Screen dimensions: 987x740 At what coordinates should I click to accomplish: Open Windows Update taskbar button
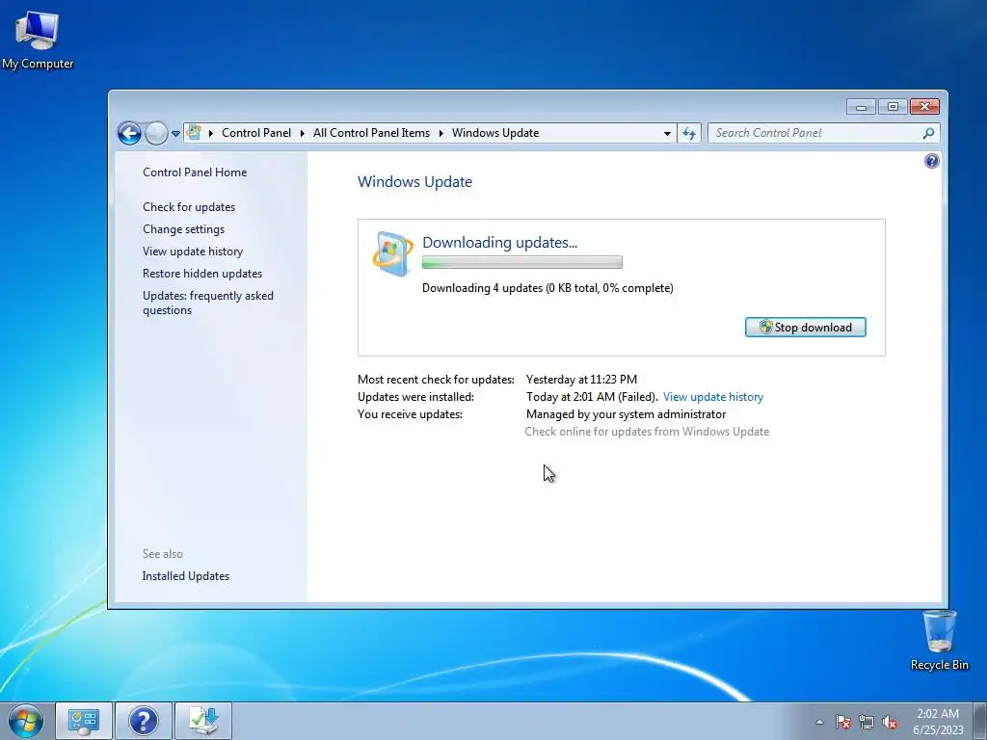[x=202, y=721]
